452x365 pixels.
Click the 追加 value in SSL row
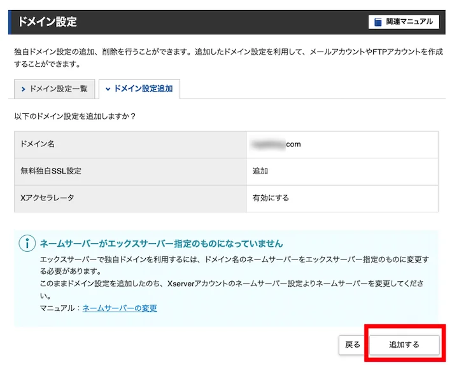(x=260, y=171)
